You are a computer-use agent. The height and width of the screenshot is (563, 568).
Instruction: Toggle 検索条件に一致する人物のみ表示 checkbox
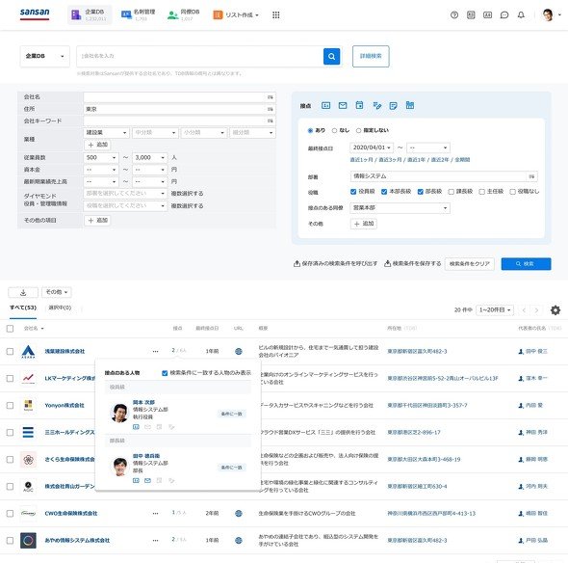(x=165, y=373)
